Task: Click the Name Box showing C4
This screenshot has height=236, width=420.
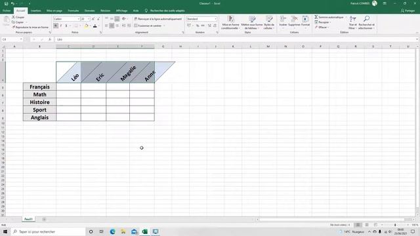Action: click(x=12, y=39)
